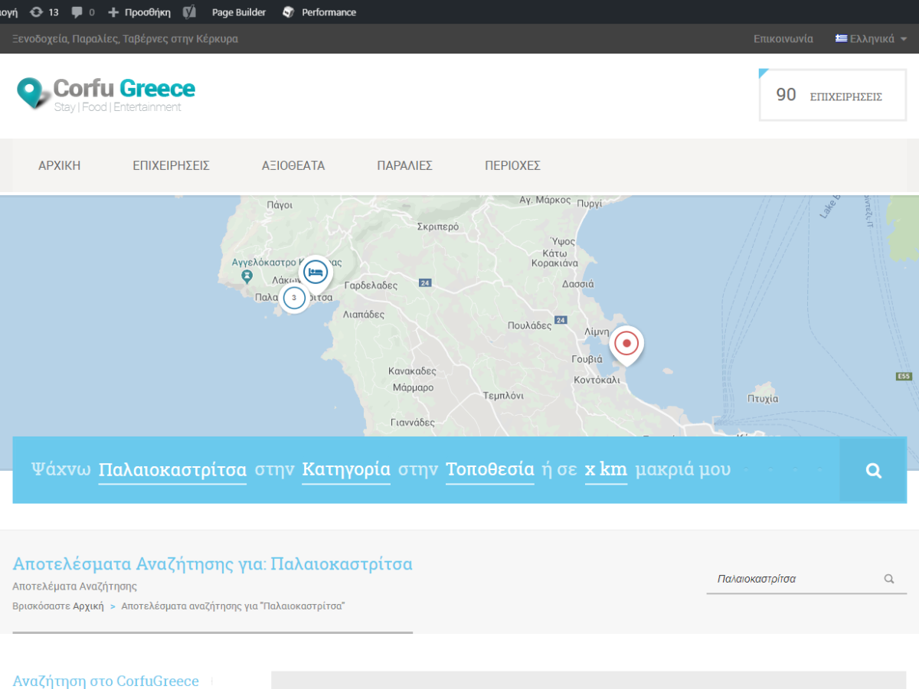Image resolution: width=919 pixels, height=689 pixels.
Task: Open the ΕΠΙΧΕΙΡΗΣΕΙΣ menu item
Action: [172, 165]
